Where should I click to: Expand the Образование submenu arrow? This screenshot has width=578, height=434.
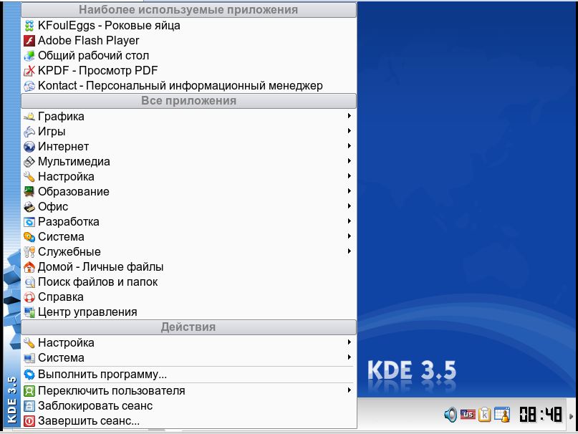349,191
